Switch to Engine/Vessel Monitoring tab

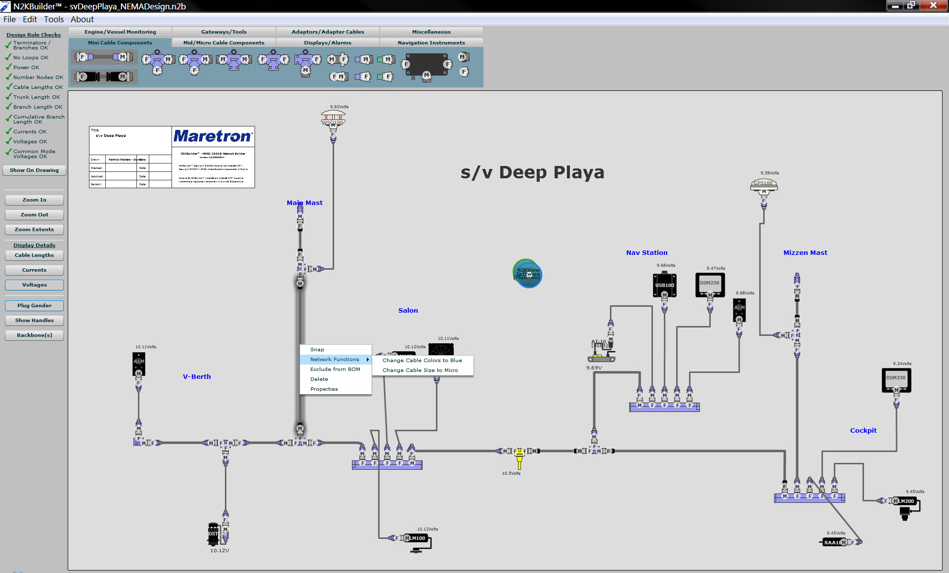120,32
